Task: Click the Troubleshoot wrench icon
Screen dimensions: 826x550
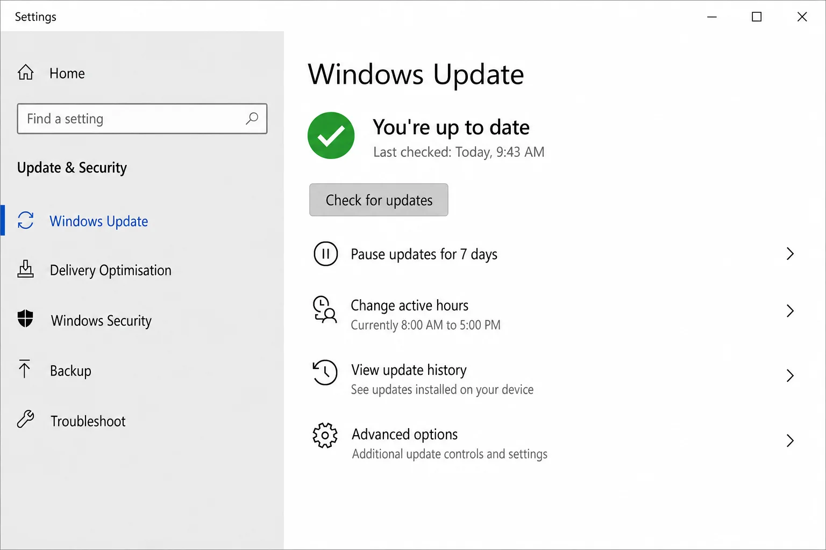Action: (25, 419)
